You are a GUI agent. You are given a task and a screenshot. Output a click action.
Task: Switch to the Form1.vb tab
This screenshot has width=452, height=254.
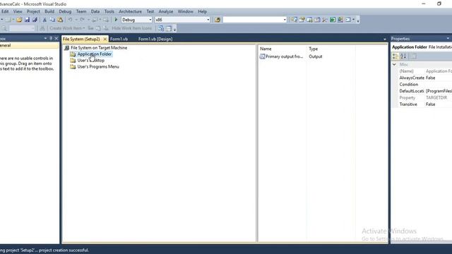pyautogui.click(x=119, y=39)
